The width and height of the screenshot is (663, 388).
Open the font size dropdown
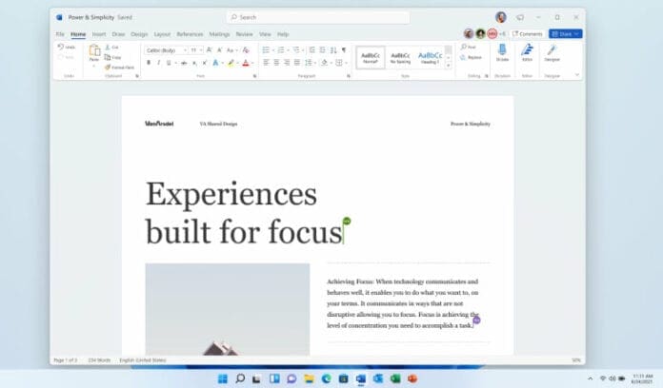[x=201, y=50]
